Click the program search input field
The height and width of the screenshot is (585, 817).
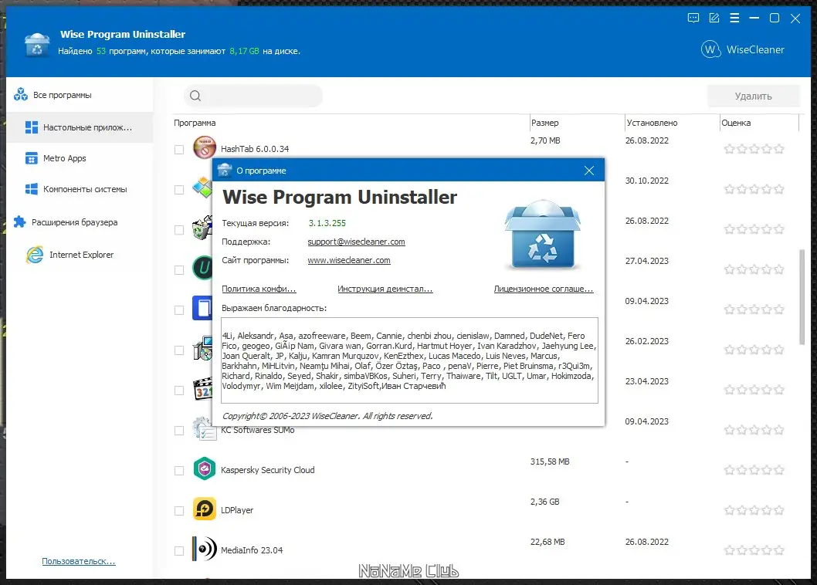(x=253, y=96)
